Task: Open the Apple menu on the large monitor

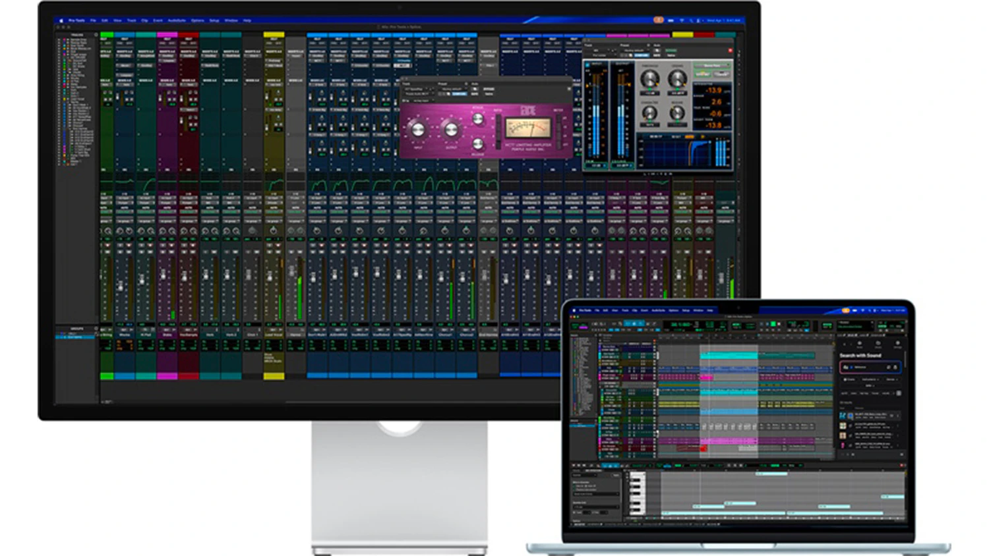Action: pyautogui.click(x=62, y=20)
